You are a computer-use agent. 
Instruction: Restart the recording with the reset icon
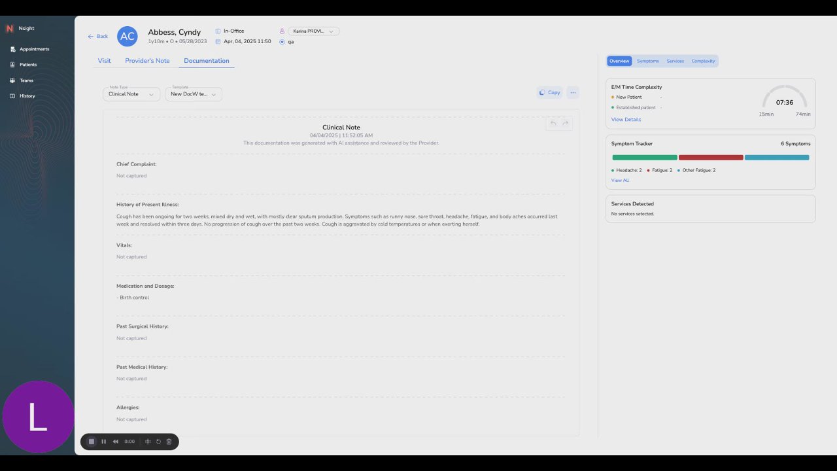tap(158, 442)
